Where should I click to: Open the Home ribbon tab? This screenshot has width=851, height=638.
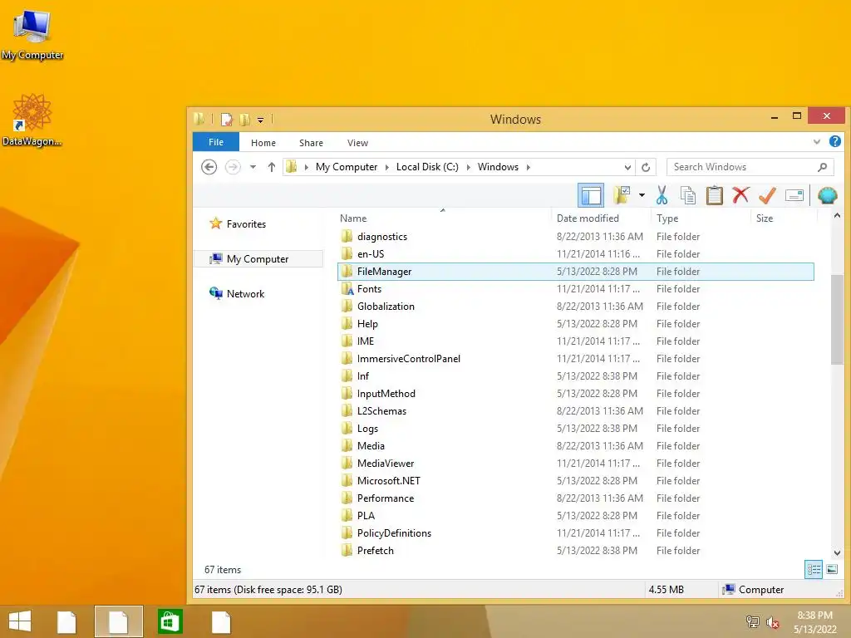click(263, 143)
